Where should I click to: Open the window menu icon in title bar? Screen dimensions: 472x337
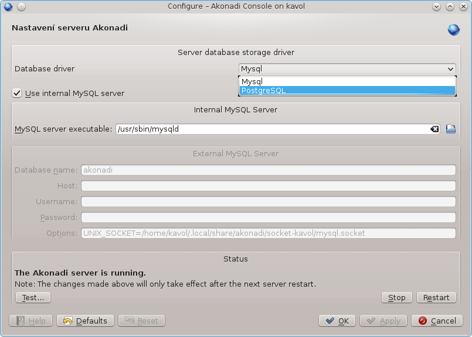coord(8,6)
